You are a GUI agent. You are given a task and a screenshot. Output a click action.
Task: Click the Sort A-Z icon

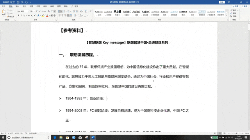click(x=86, y=11)
